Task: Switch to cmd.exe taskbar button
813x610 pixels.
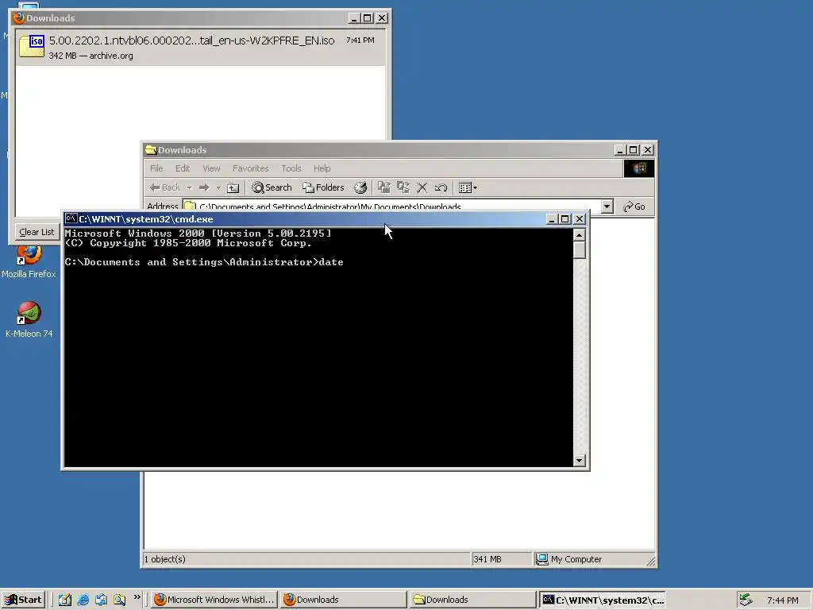Action: 602,600
